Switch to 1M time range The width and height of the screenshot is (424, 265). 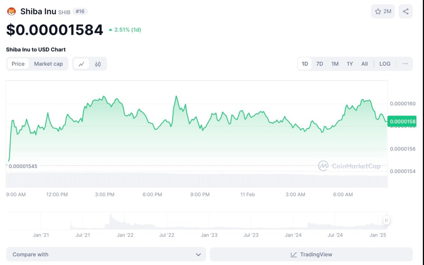[x=335, y=64]
